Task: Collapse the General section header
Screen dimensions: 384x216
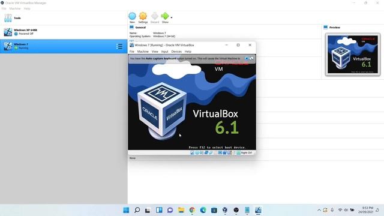Action: coord(140,28)
